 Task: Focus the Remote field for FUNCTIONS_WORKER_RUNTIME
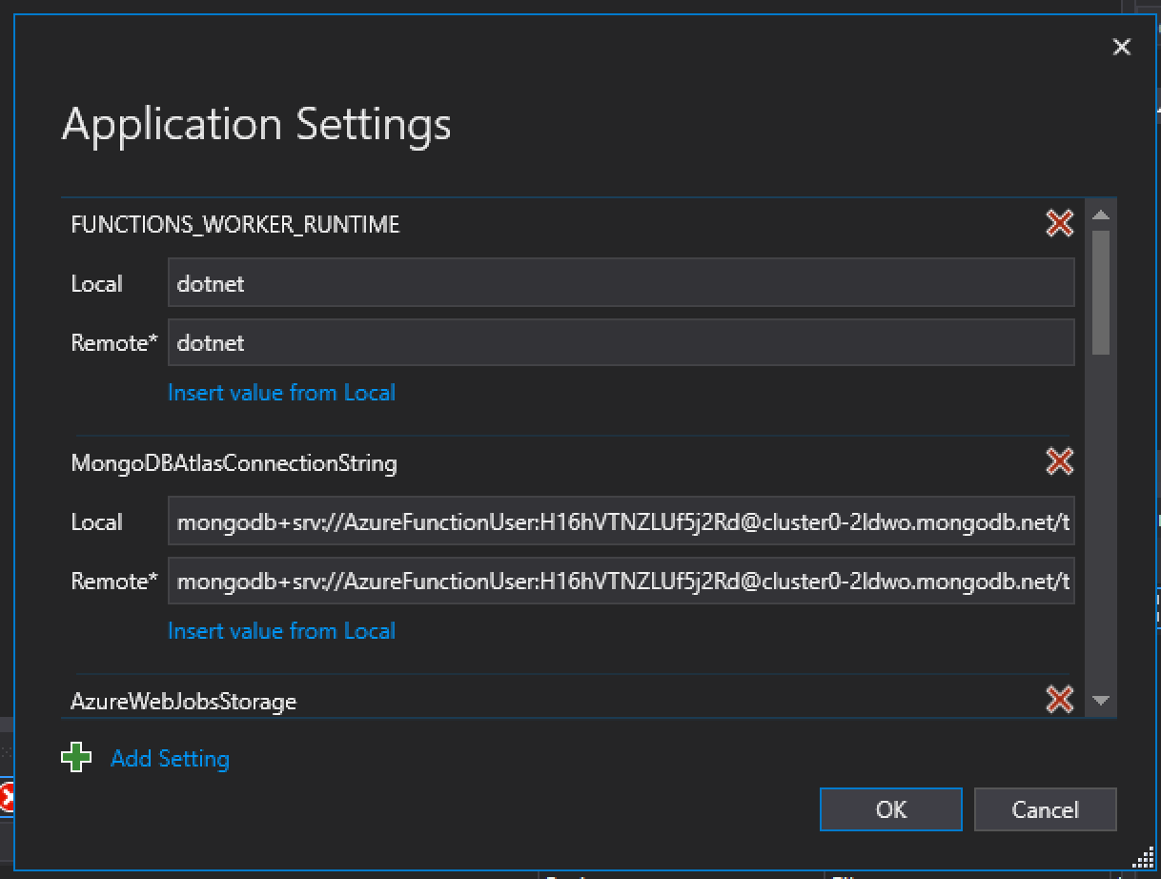point(621,343)
